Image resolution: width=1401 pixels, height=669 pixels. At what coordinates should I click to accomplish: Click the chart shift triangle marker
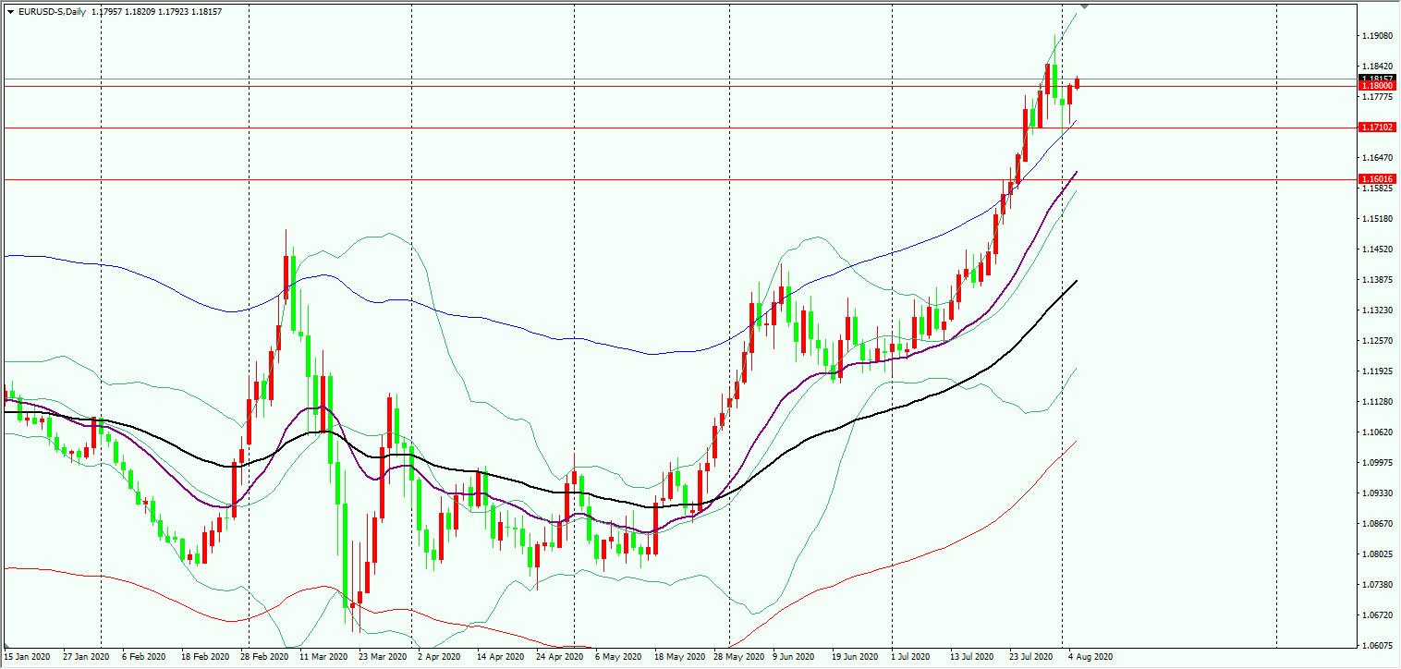1085,6
